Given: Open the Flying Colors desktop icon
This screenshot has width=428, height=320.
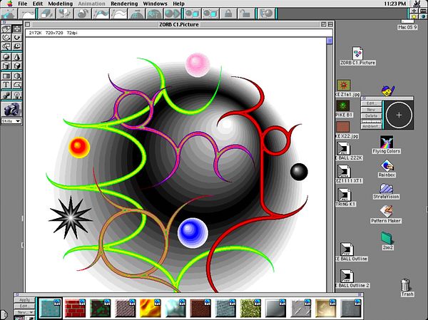Looking at the screenshot, I should pyautogui.click(x=388, y=144).
